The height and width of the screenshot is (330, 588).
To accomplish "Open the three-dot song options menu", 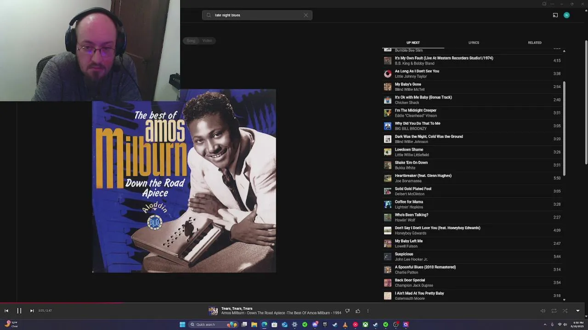I will [x=367, y=311].
